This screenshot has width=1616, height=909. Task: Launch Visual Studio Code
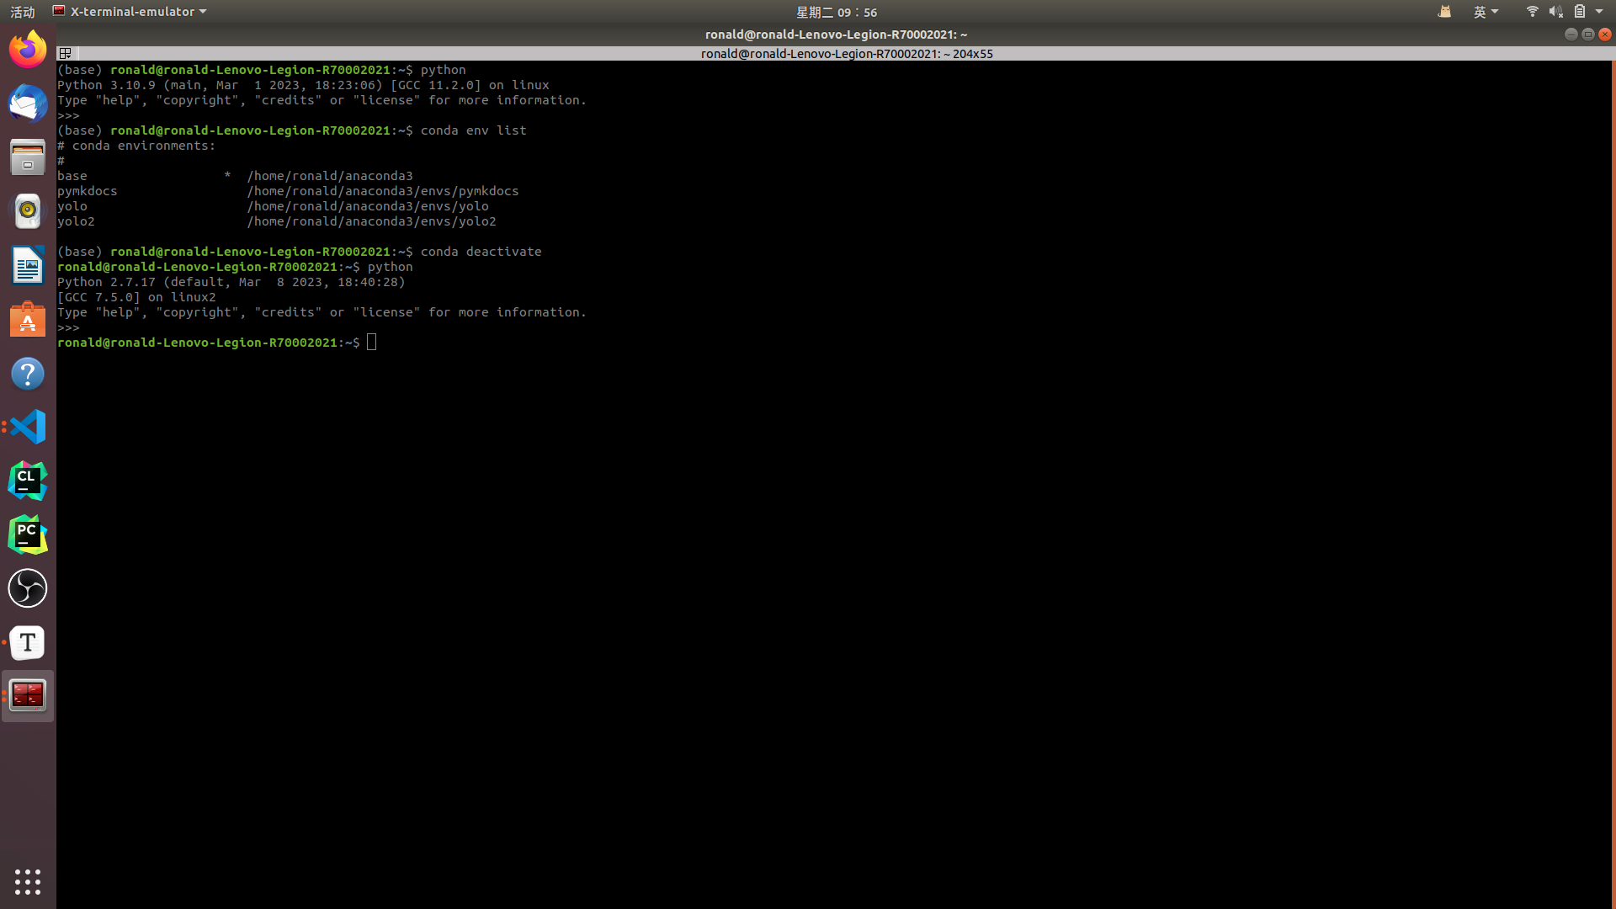[28, 427]
